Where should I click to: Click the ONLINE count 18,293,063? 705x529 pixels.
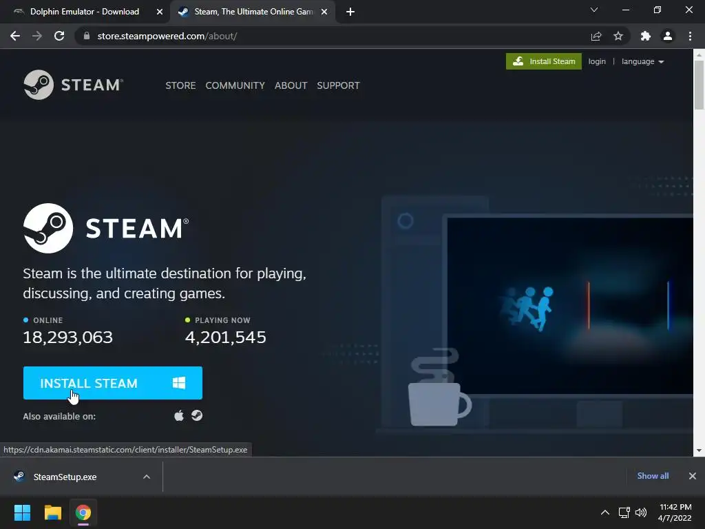click(68, 337)
